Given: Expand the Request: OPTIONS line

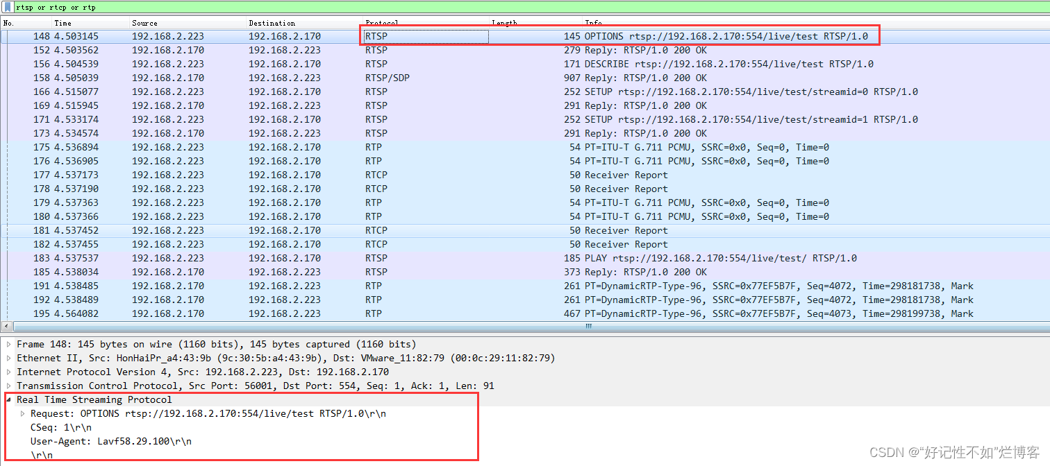Looking at the screenshot, I should click(x=23, y=414).
